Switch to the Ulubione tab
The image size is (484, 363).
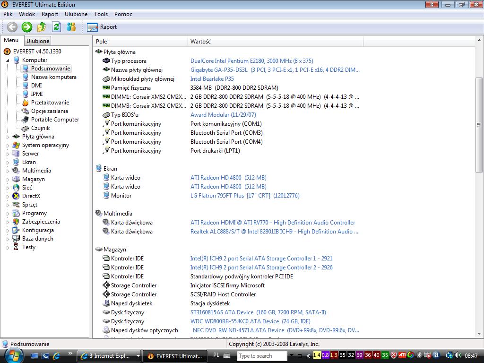38,41
